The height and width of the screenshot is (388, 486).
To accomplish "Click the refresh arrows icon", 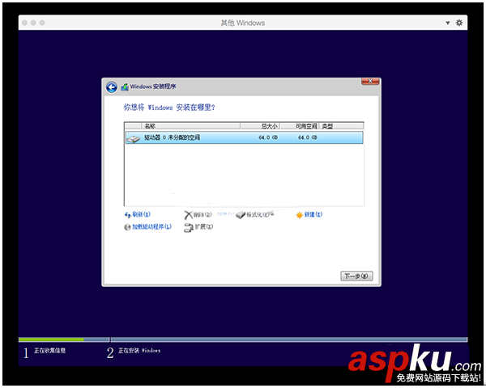I will coord(127,215).
